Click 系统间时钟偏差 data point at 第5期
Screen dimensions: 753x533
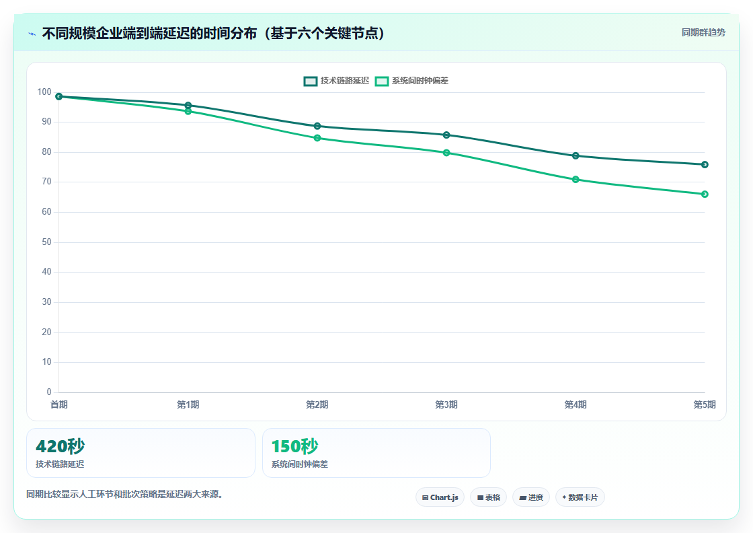pyautogui.click(x=705, y=194)
